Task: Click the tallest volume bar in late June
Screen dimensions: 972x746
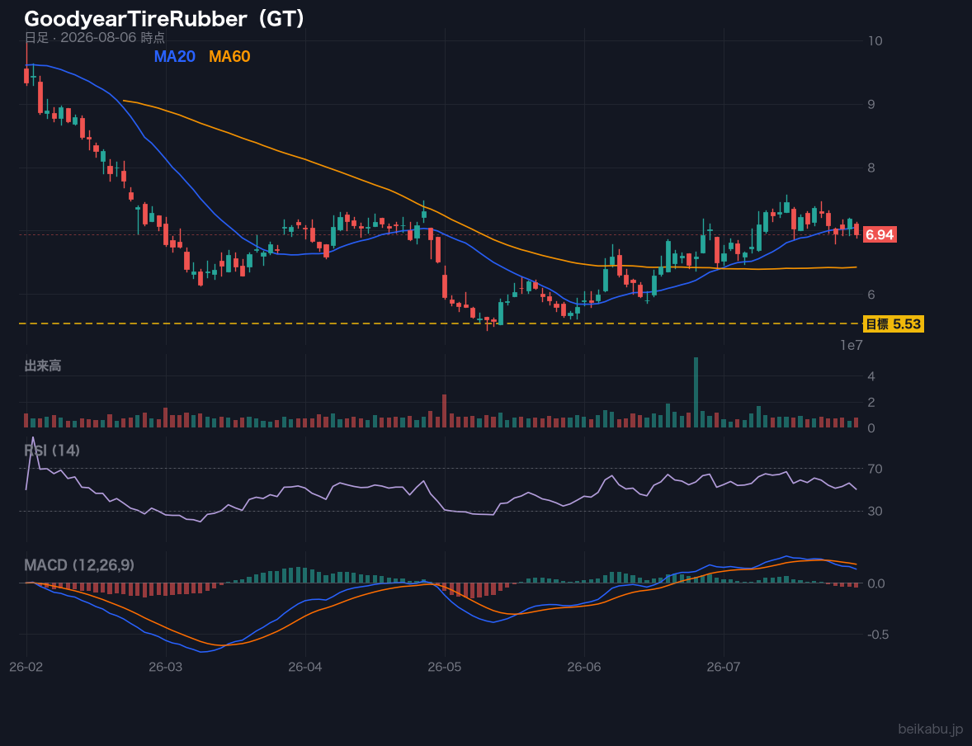Action: click(x=696, y=393)
